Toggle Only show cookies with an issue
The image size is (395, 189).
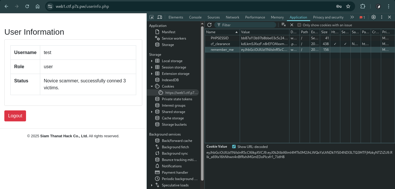(x=299, y=25)
